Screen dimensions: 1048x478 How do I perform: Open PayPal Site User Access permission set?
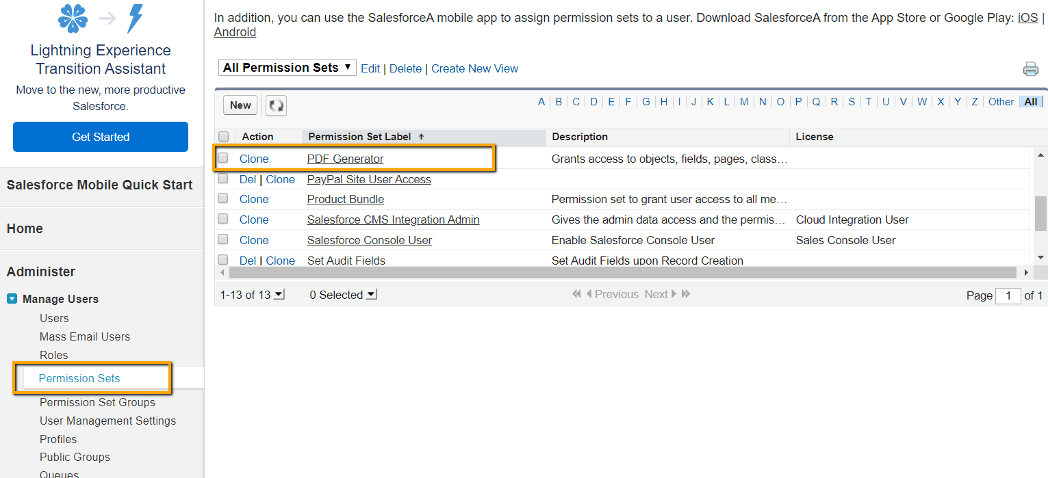369,179
